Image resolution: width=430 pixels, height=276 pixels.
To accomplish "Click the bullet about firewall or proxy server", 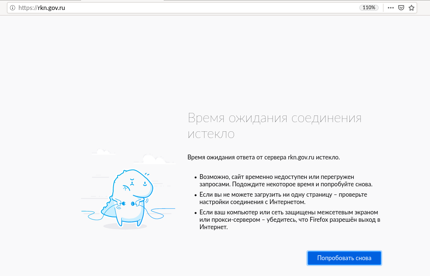I will point(290,220).
